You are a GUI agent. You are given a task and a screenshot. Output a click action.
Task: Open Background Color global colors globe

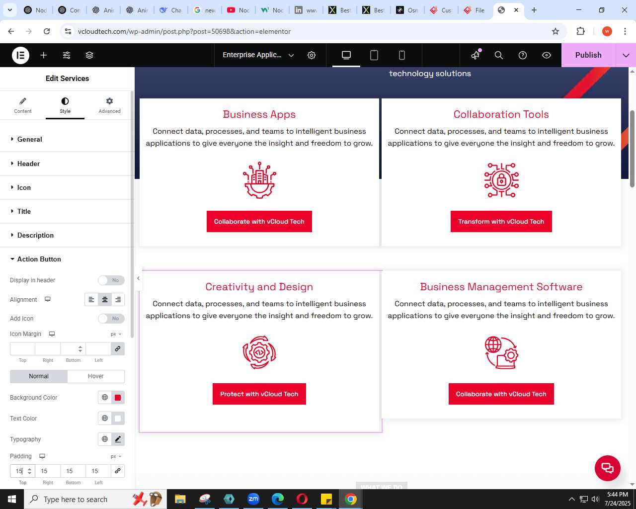[105, 398]
